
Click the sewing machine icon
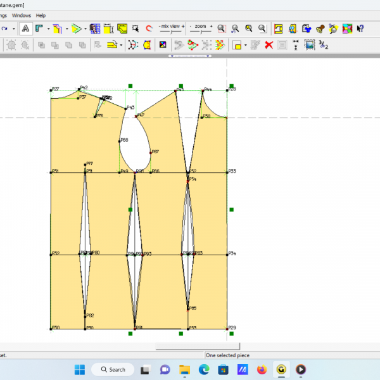point(307,28)
